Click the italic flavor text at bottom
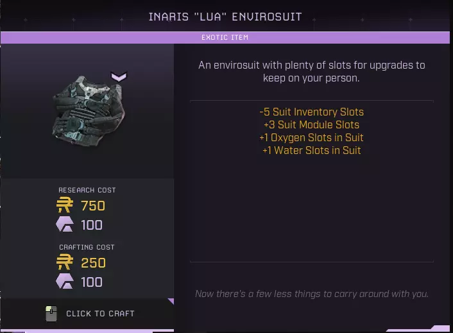The image size is (453, 333). click(311, 294)
